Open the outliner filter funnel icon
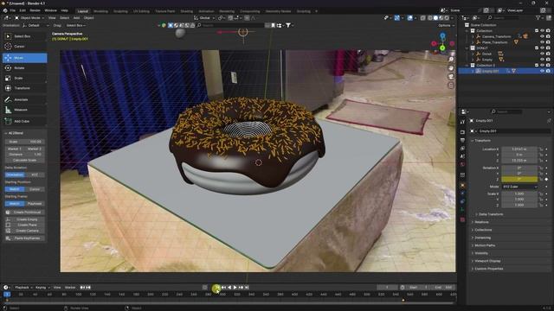Image resolution: width=554 pixels, height=311 pixels. point(538,17)
